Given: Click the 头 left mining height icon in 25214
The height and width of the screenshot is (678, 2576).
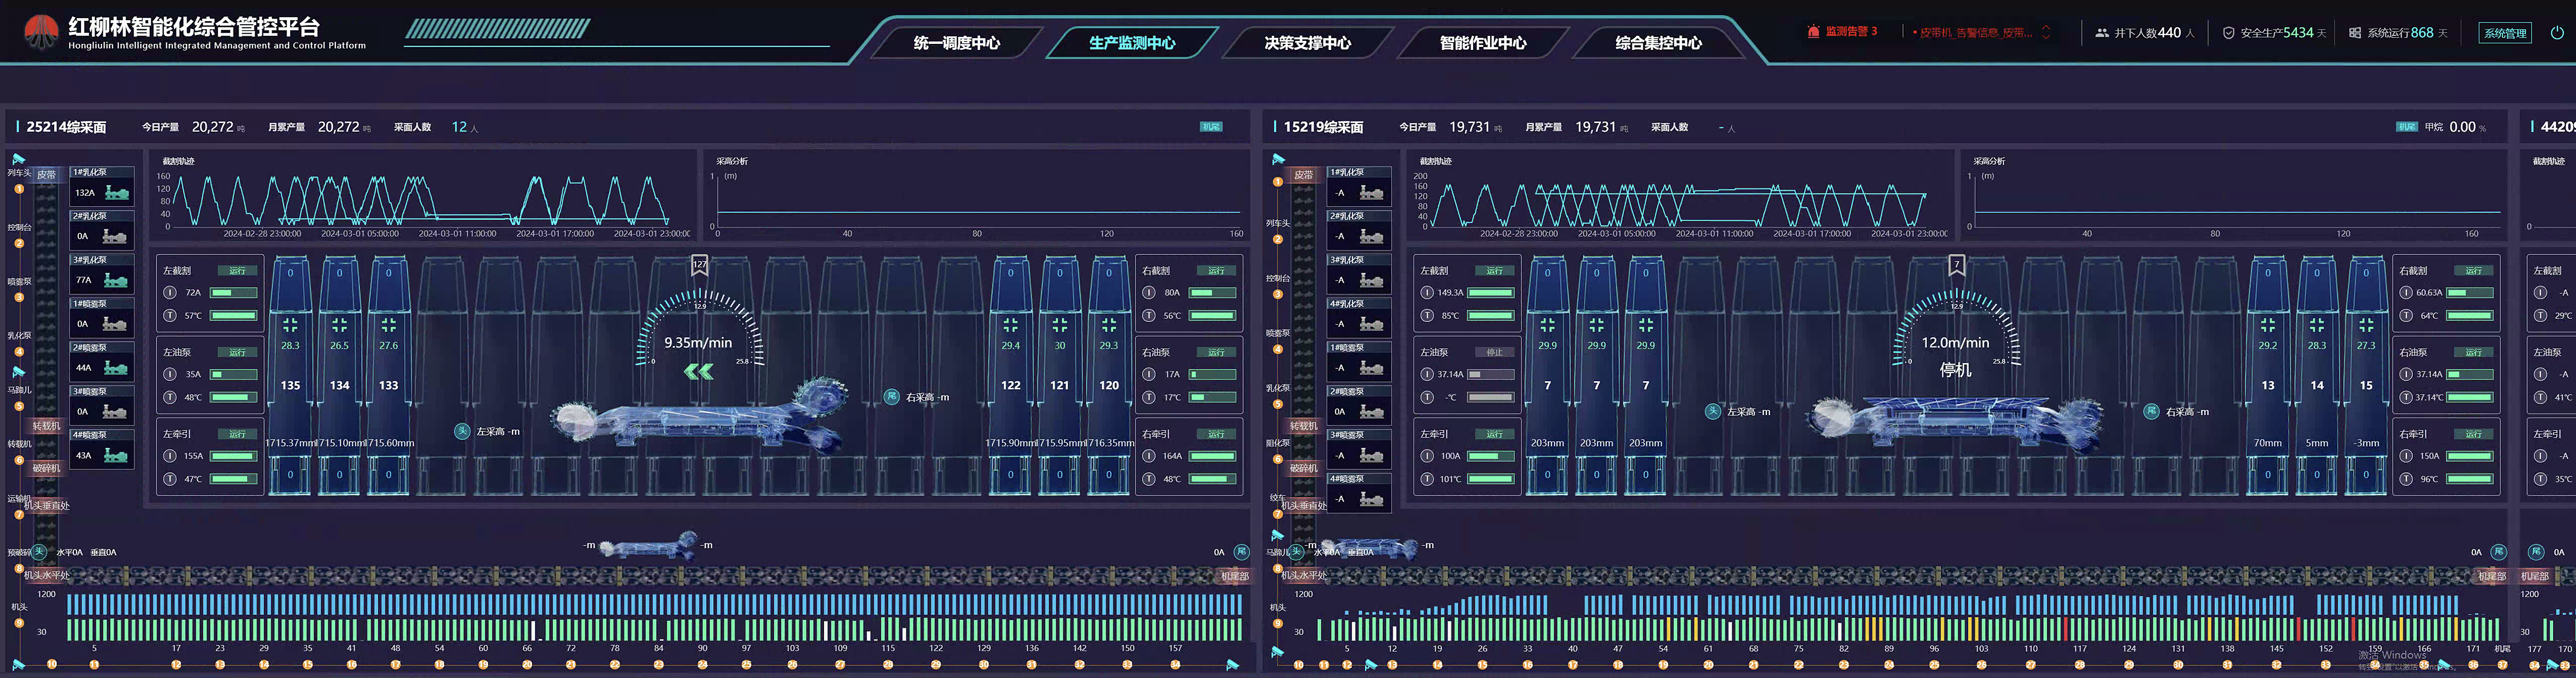Looking at the screenshot, I should click(462, 432).
